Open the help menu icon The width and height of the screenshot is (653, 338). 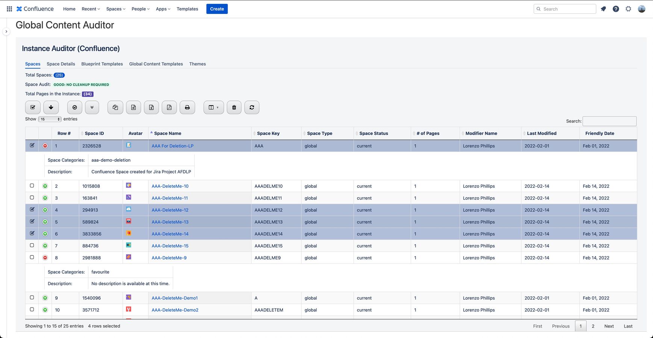tap(616, 9)
